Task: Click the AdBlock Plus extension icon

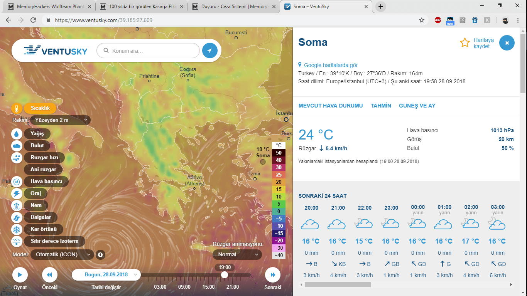Action: pos(438,20)
